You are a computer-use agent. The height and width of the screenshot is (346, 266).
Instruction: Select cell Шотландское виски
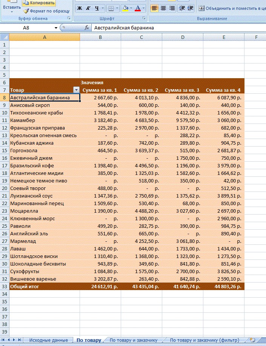(x=45, y=256)
